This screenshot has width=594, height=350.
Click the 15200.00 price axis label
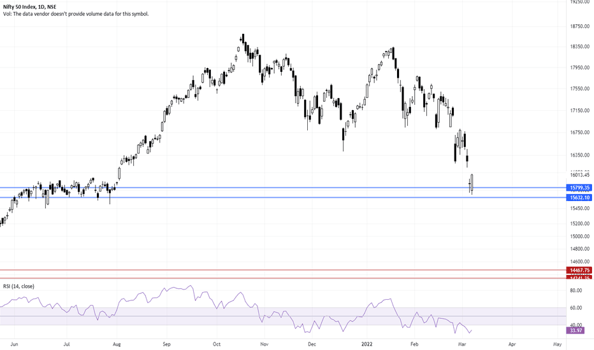(579, 223)
